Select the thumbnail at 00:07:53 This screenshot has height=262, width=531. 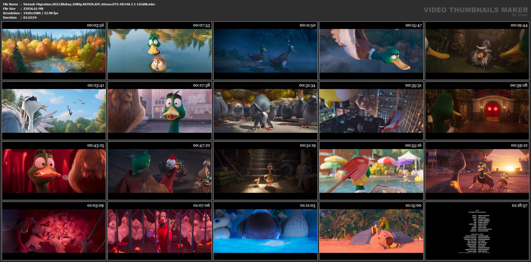[160, 51]
